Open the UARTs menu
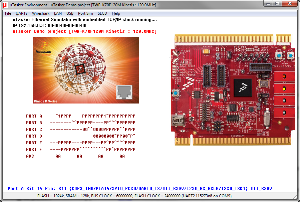300x202 pixels. (21, 13)
